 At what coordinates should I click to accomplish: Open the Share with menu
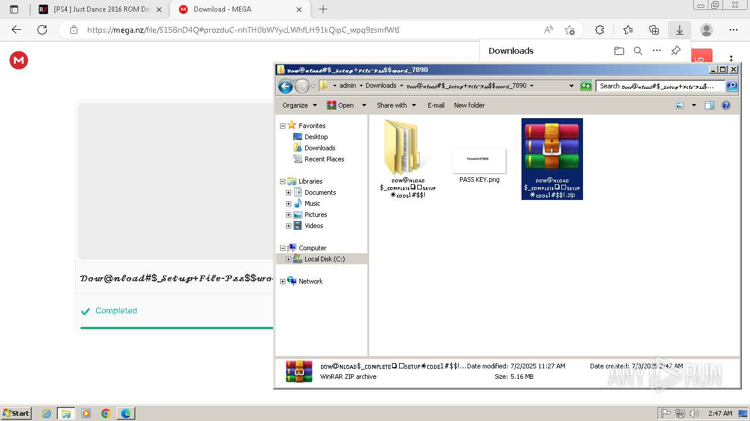point(396,105)
